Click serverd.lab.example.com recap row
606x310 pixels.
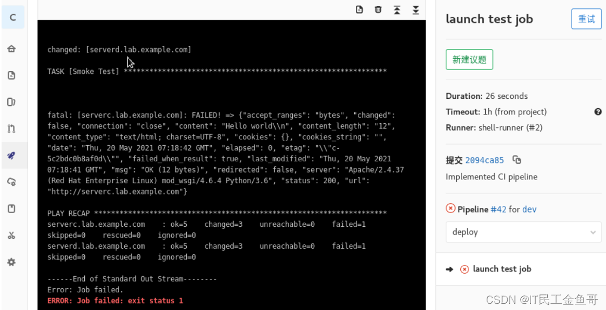tap(207, 246)
